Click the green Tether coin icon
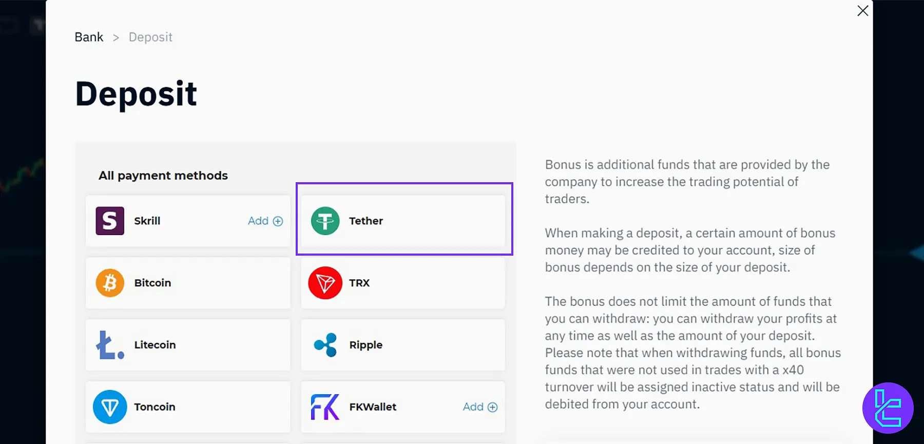 point(325,221)
